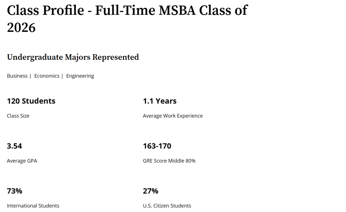Click the "Class Size" label
Viewport: 346px width, 212px height.
[18, 116]
